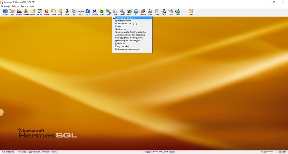Open the Rozlicz. checkered flag icon
Screen dimensions: 288x154
pos(129,12)
